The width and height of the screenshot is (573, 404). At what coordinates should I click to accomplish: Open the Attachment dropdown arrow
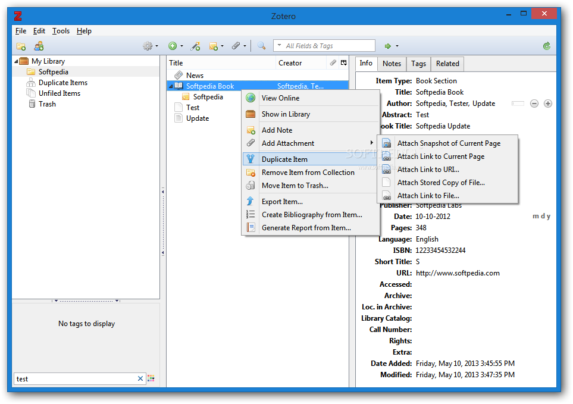pos(245,46)
